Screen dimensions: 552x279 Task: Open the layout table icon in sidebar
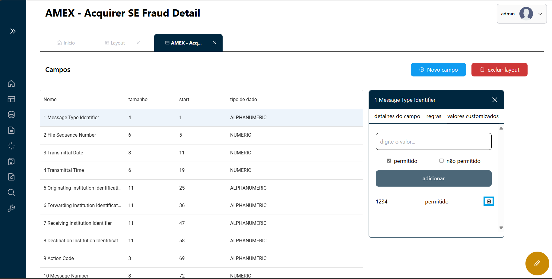(x=11, y=99)
